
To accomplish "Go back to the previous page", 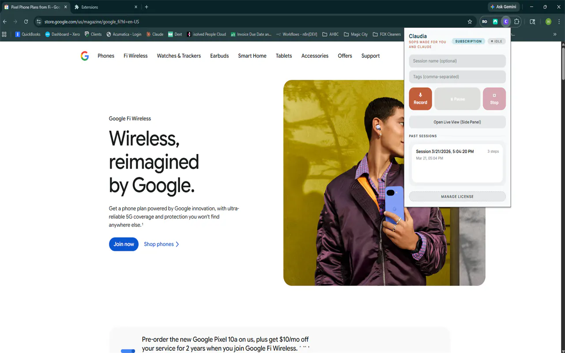I will click(x=5, y=22).
